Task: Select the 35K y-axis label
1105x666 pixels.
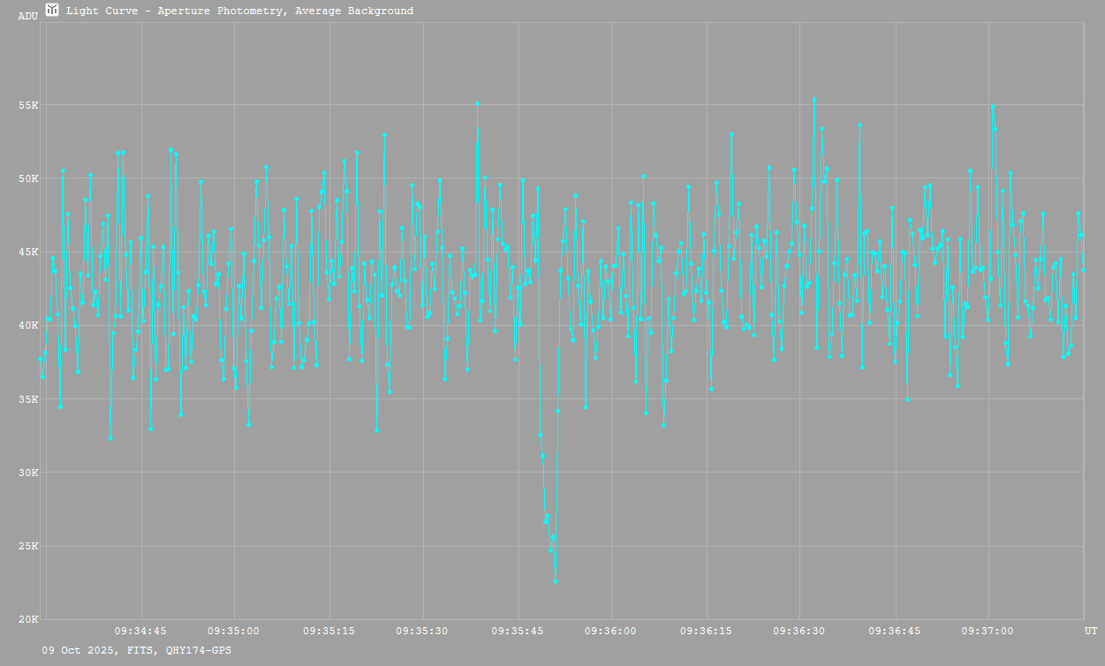Action: [28, 399]
